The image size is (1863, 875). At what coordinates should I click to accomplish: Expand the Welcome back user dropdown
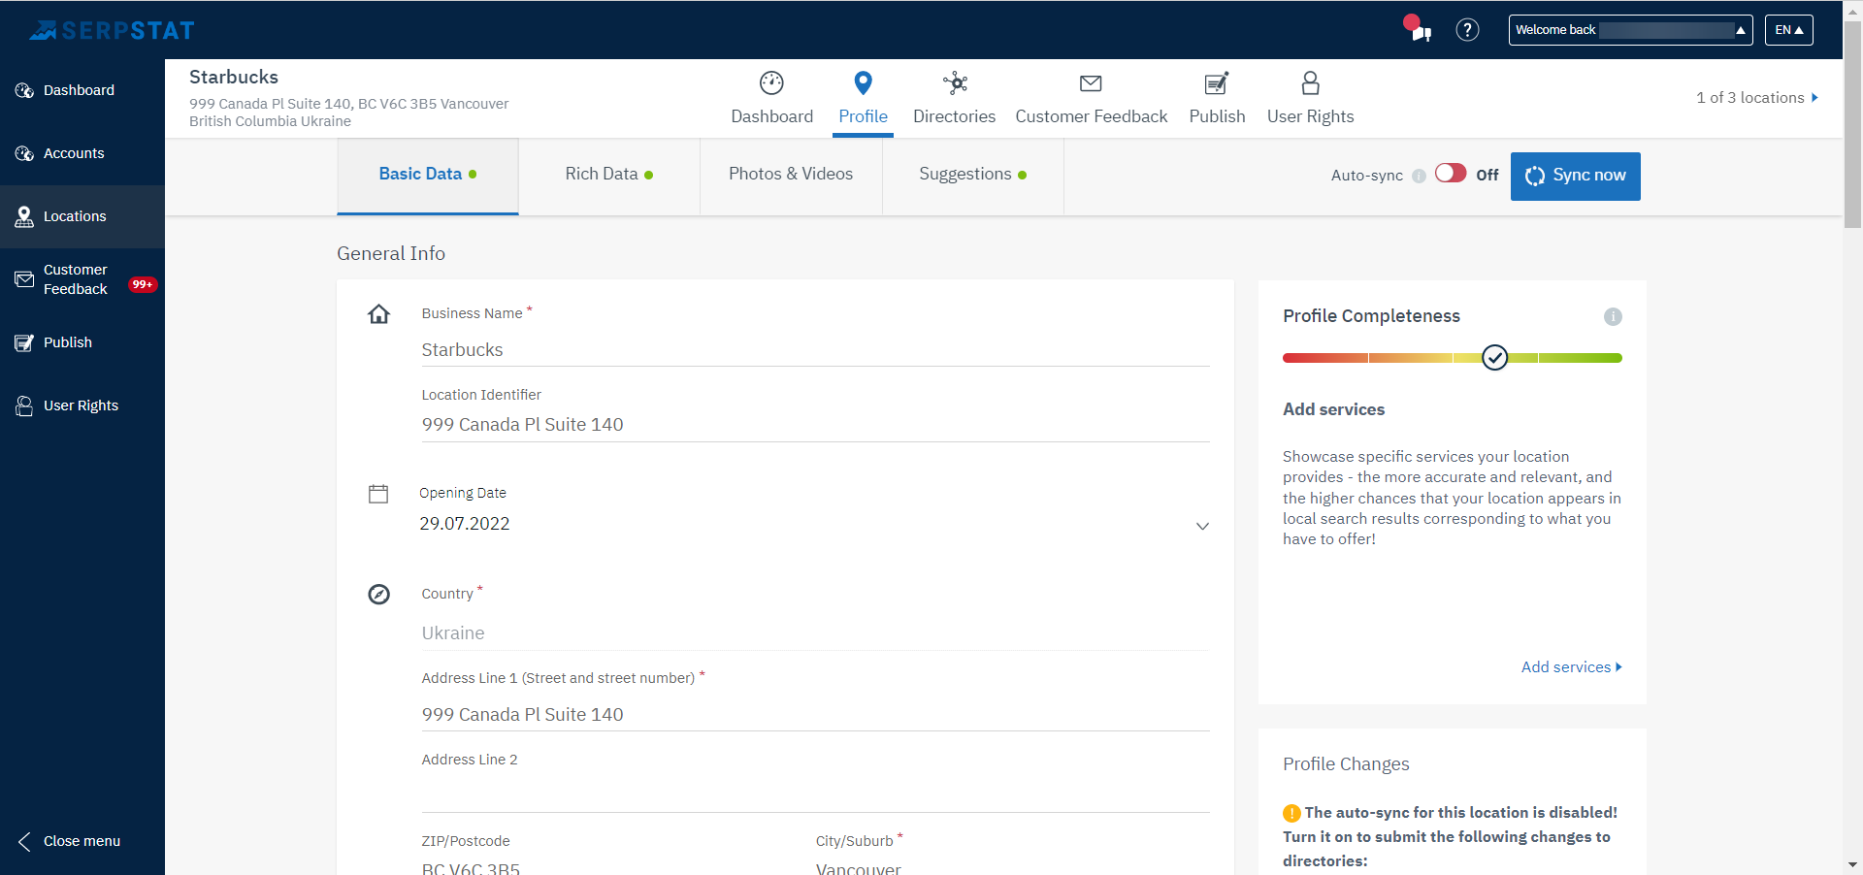[x=1630, y=30]
